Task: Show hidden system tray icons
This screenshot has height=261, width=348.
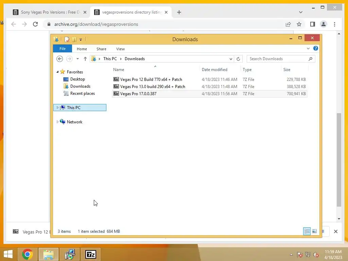Action: coord(291,255)
